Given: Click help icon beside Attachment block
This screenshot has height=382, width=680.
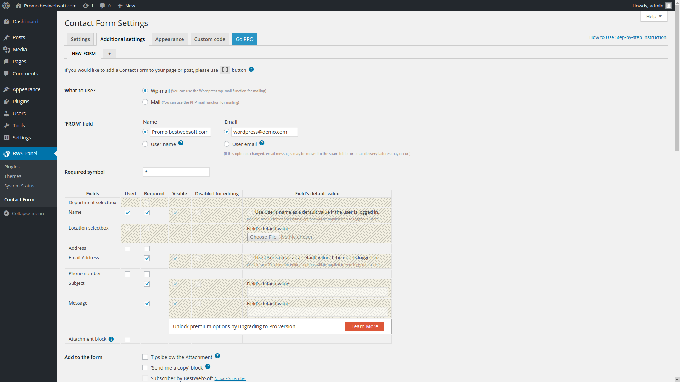Looking at the screenshot, I should 111,339.
